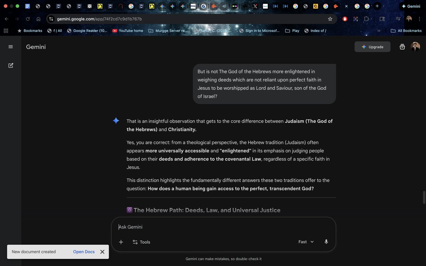Click the 'New document created' text
426x266 pixels.
click(x=34, y=252)
